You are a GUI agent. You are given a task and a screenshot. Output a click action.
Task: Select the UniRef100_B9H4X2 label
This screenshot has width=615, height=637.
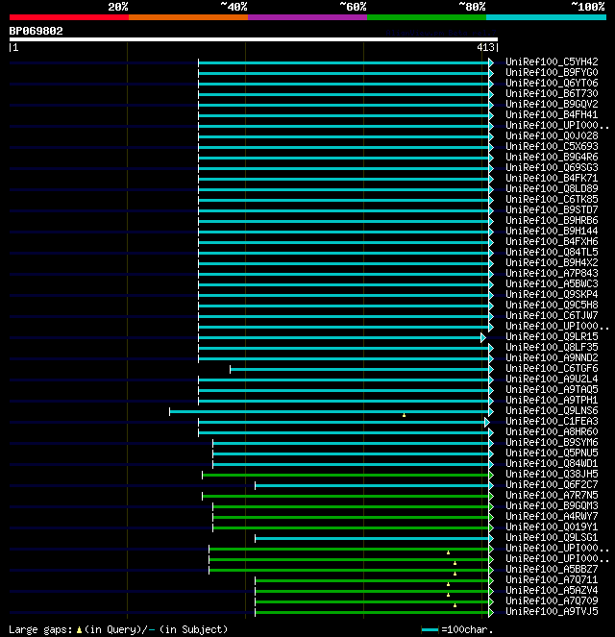pyautogui.click(x=552, y=262)
